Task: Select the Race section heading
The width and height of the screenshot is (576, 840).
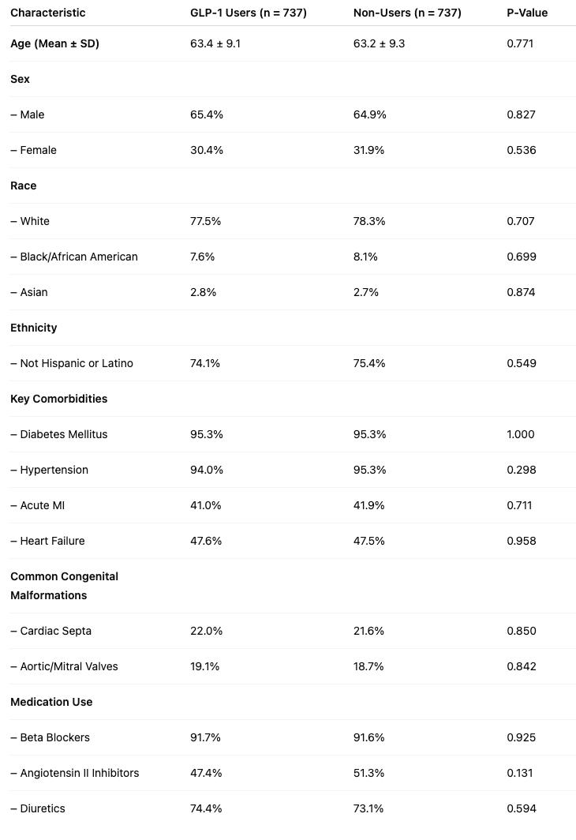Action: 24,186
